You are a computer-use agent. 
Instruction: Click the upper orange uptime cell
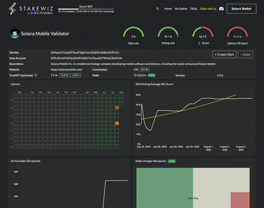click(117, 108)
